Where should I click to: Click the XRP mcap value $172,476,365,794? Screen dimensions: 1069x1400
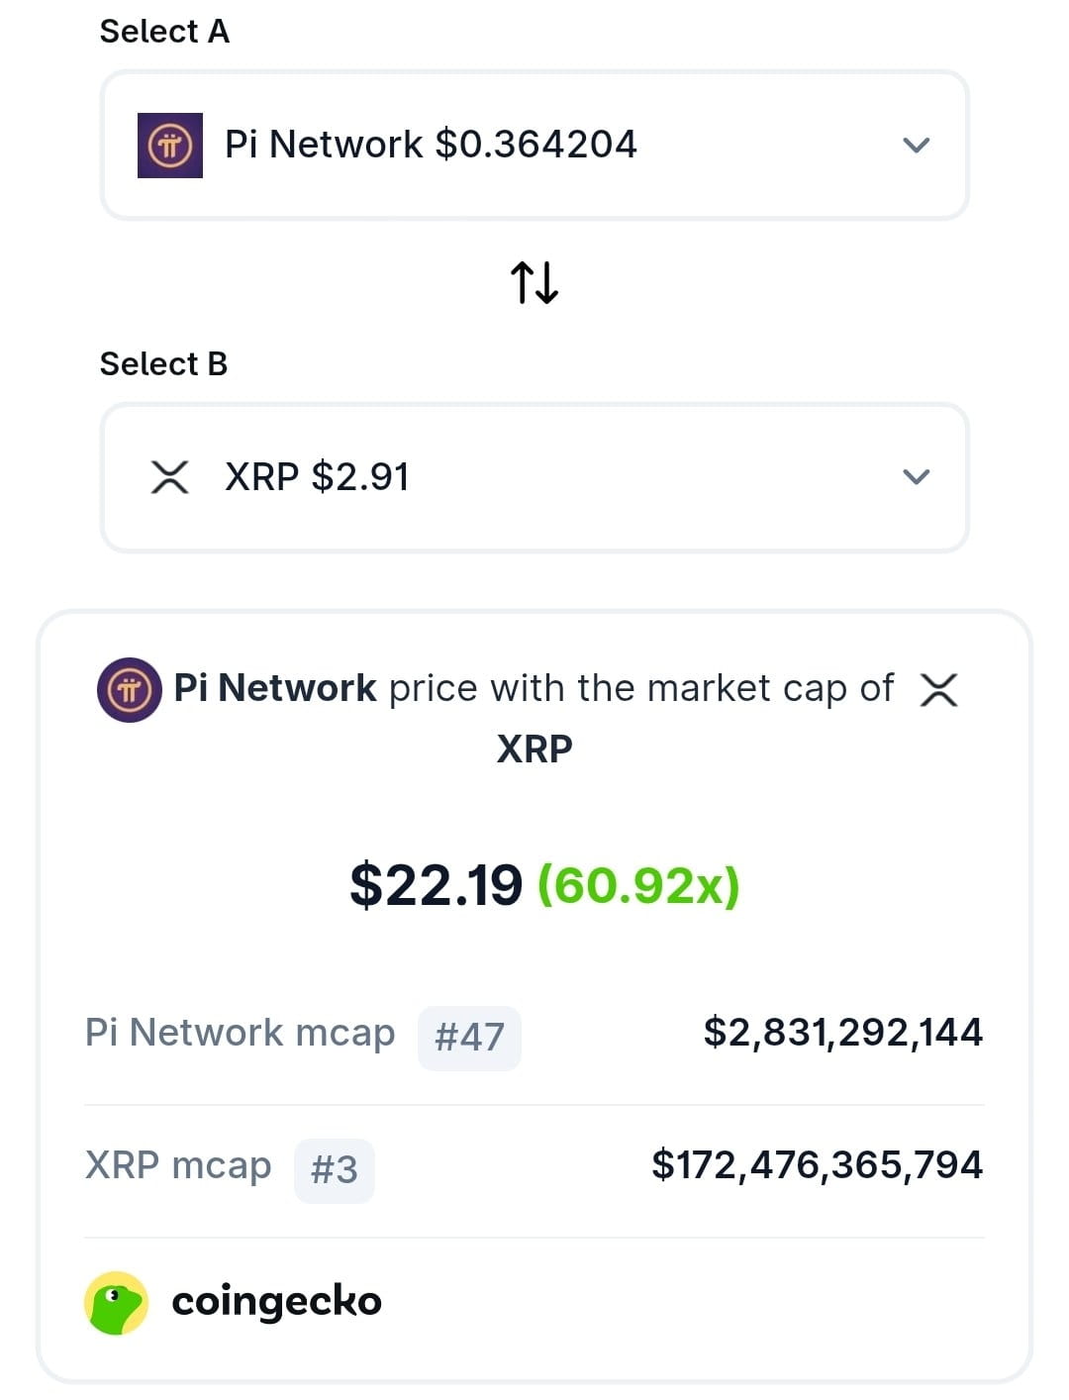coord(818,1165)
